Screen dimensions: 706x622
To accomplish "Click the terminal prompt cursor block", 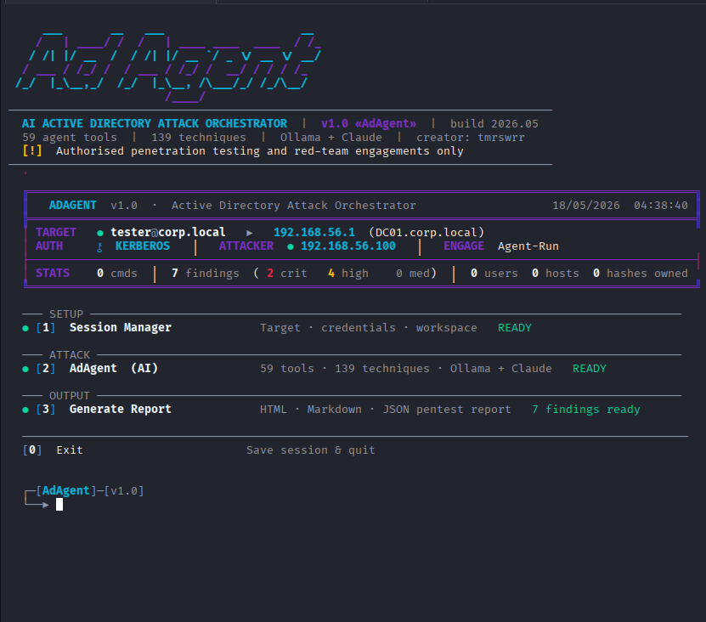I will [x=59, y=505].
